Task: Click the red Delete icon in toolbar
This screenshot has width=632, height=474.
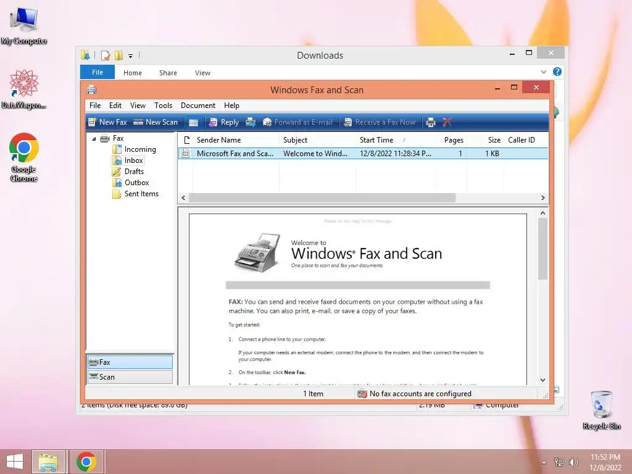Action: tap(447, 122)
